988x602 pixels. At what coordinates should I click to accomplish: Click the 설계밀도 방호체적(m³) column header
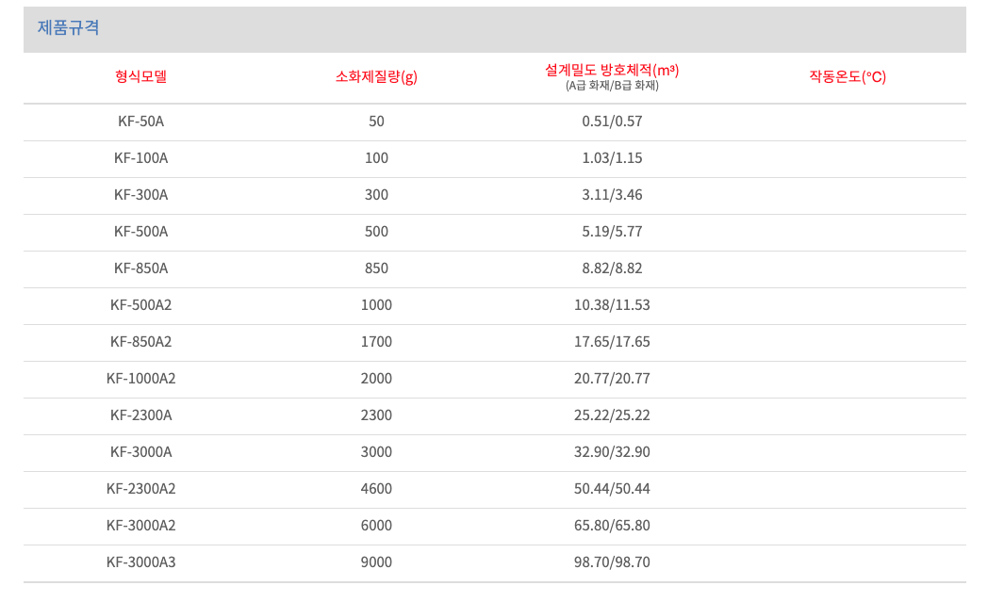pyautogui.click(x=612, y=70)
